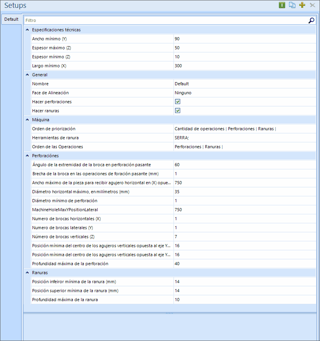Click the description panel splitter grip
Viewport: 320px width, 341px height.
click(170, 313)
